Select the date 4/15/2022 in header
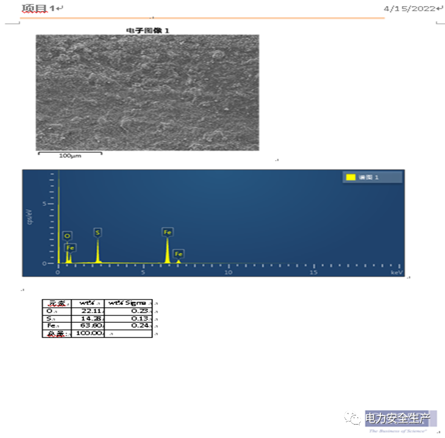 (x=410, y=9)
